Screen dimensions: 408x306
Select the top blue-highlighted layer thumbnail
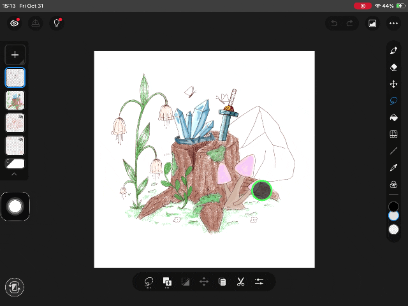[x=15, y=78]
